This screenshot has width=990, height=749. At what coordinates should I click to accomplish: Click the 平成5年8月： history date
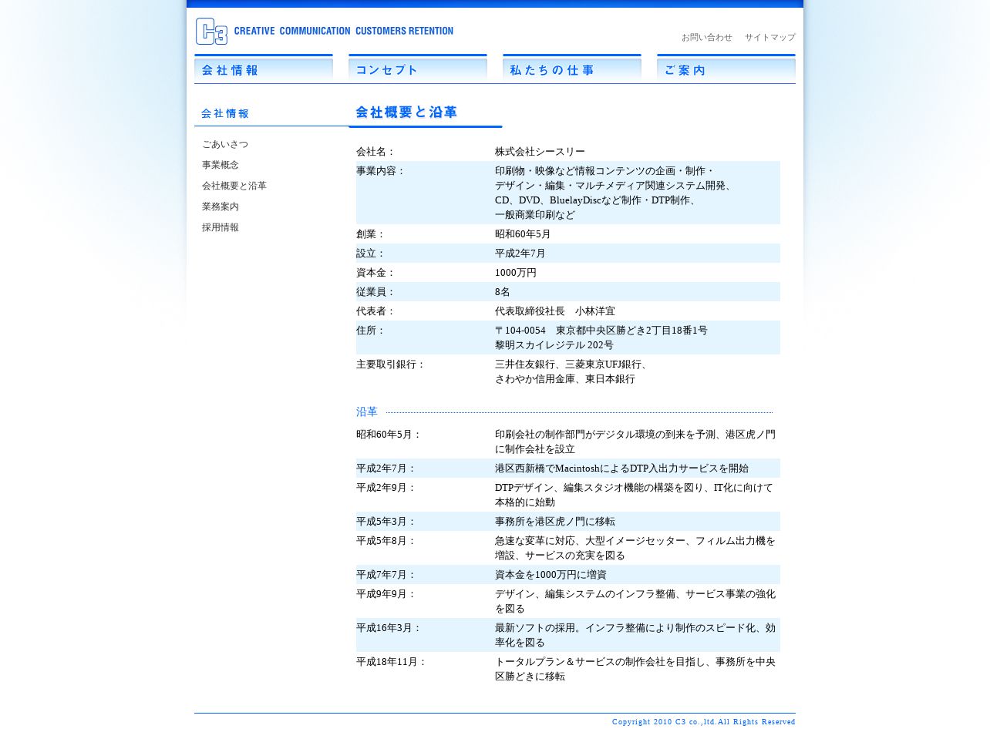(x=386, y=541)
